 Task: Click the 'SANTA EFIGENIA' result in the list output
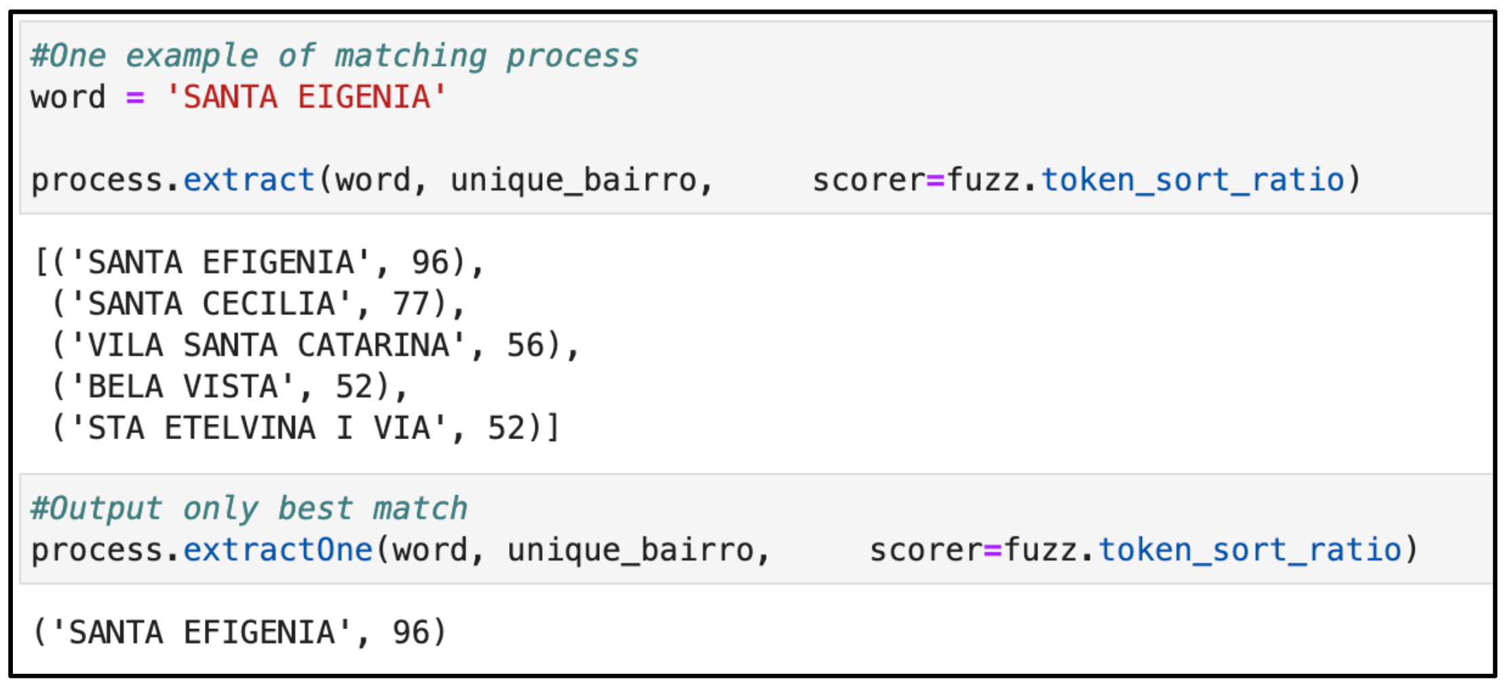point(221,263)
